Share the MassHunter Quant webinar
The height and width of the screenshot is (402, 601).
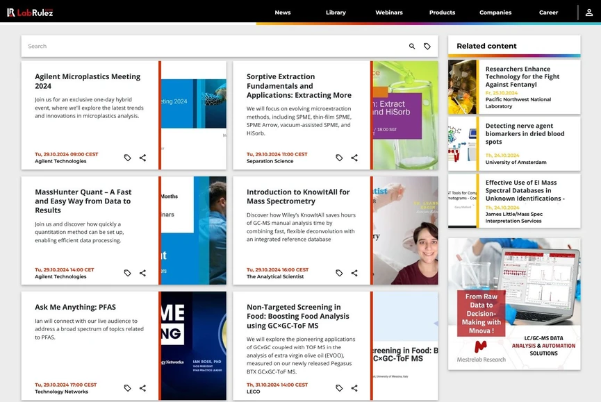(x=142, y=273)
